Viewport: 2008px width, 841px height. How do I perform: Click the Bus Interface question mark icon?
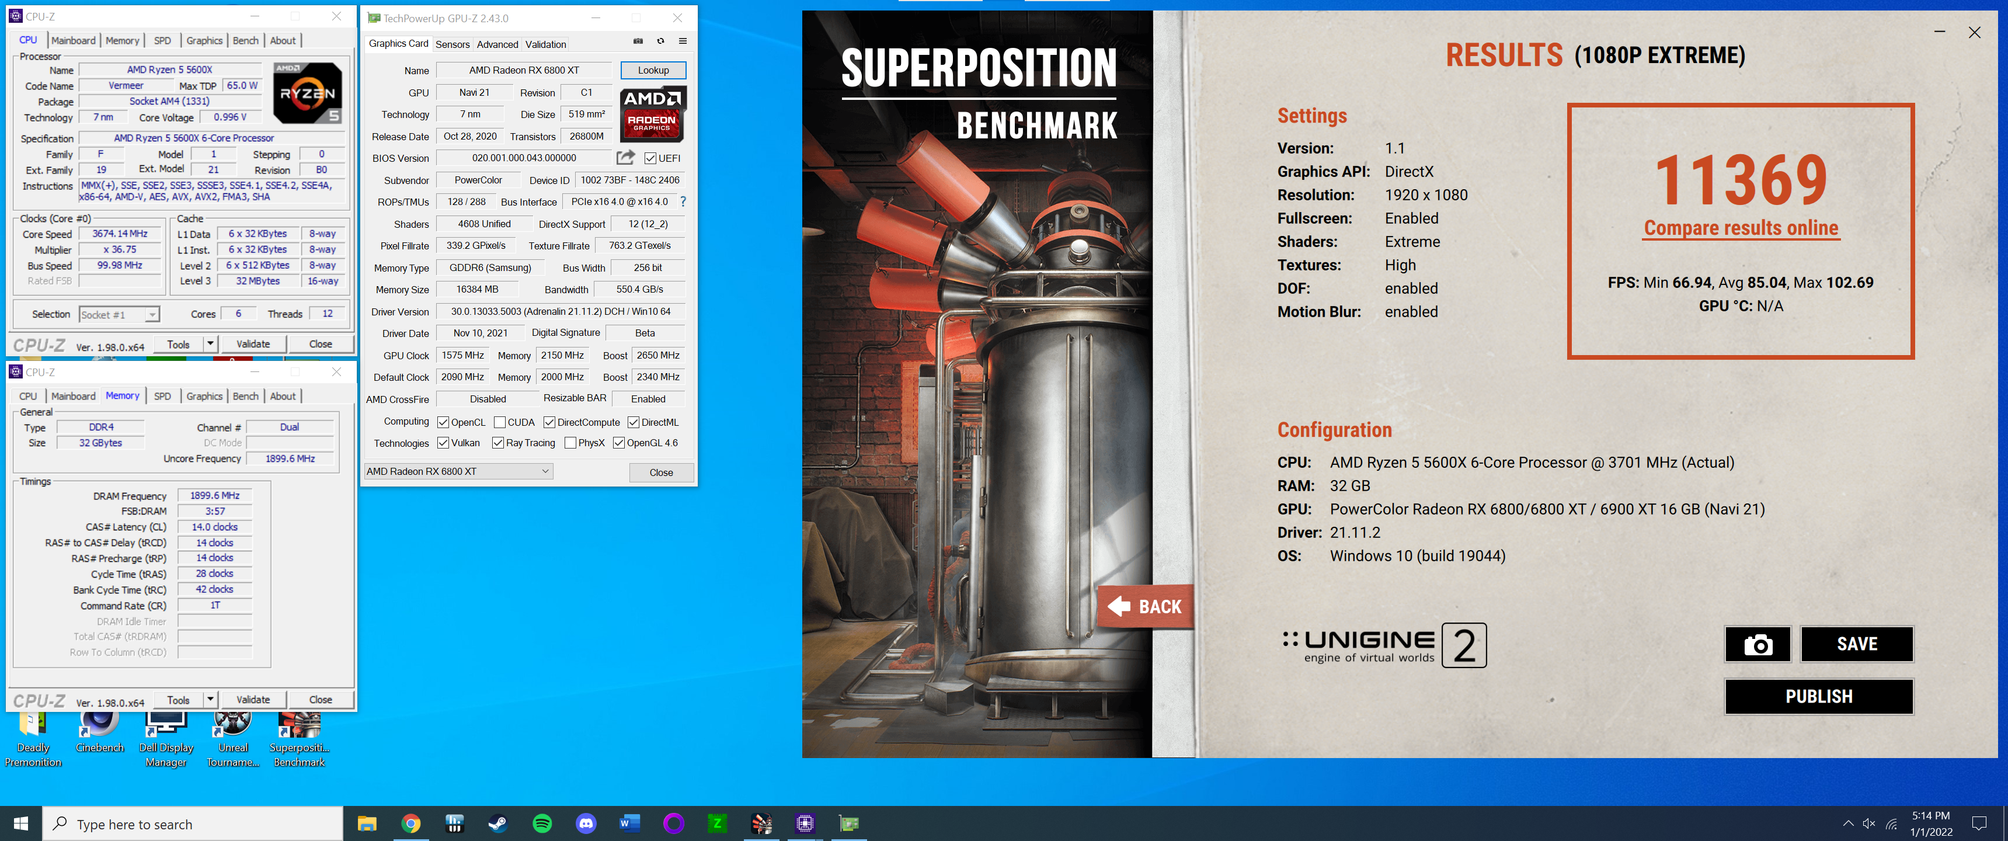click(683, 201)
